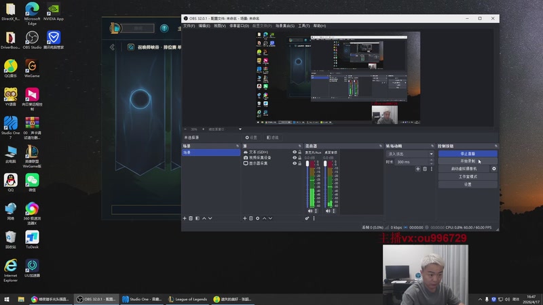Viewport: 543px width, 305px height.
Task: Open the 文件(F) menu
Action: [189, 26]
